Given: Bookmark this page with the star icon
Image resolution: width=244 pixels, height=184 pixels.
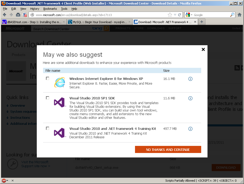Looking at the screenshot, I should pos(170,15).
